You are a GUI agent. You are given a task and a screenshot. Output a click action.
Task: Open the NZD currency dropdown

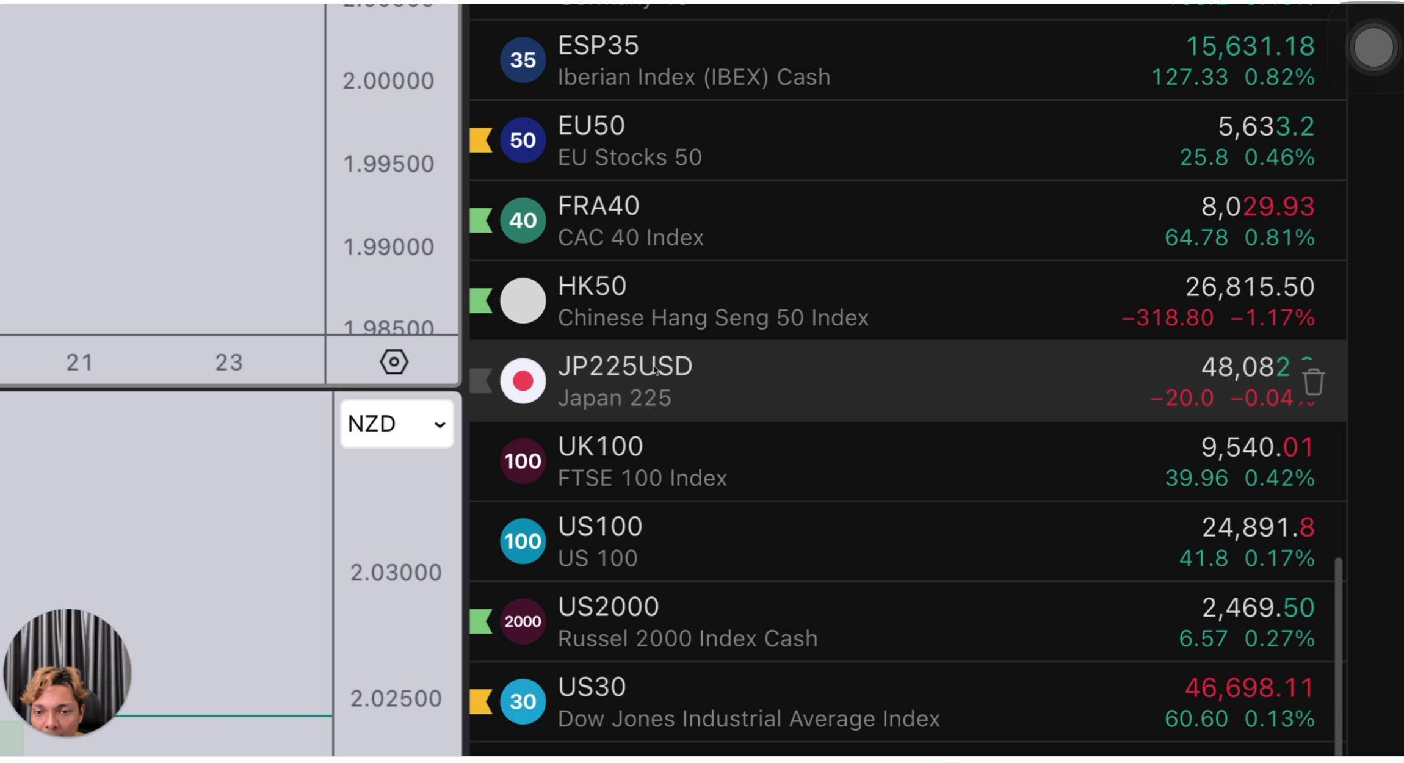click(397, 424)
